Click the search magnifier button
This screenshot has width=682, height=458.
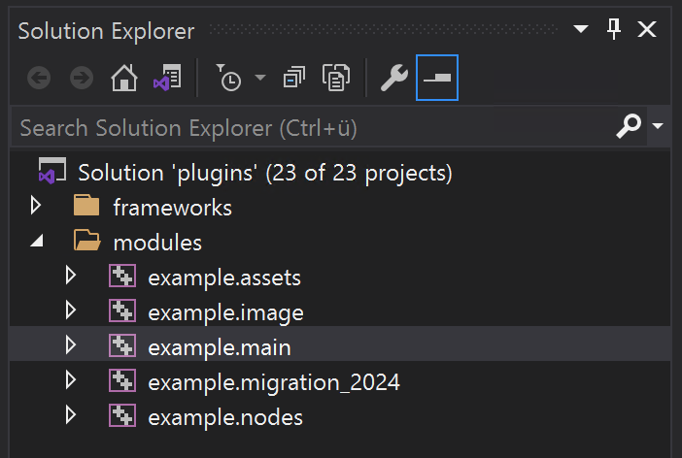(630, 126)
